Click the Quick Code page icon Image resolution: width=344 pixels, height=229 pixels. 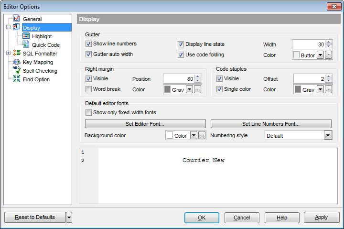pos(26,45)
